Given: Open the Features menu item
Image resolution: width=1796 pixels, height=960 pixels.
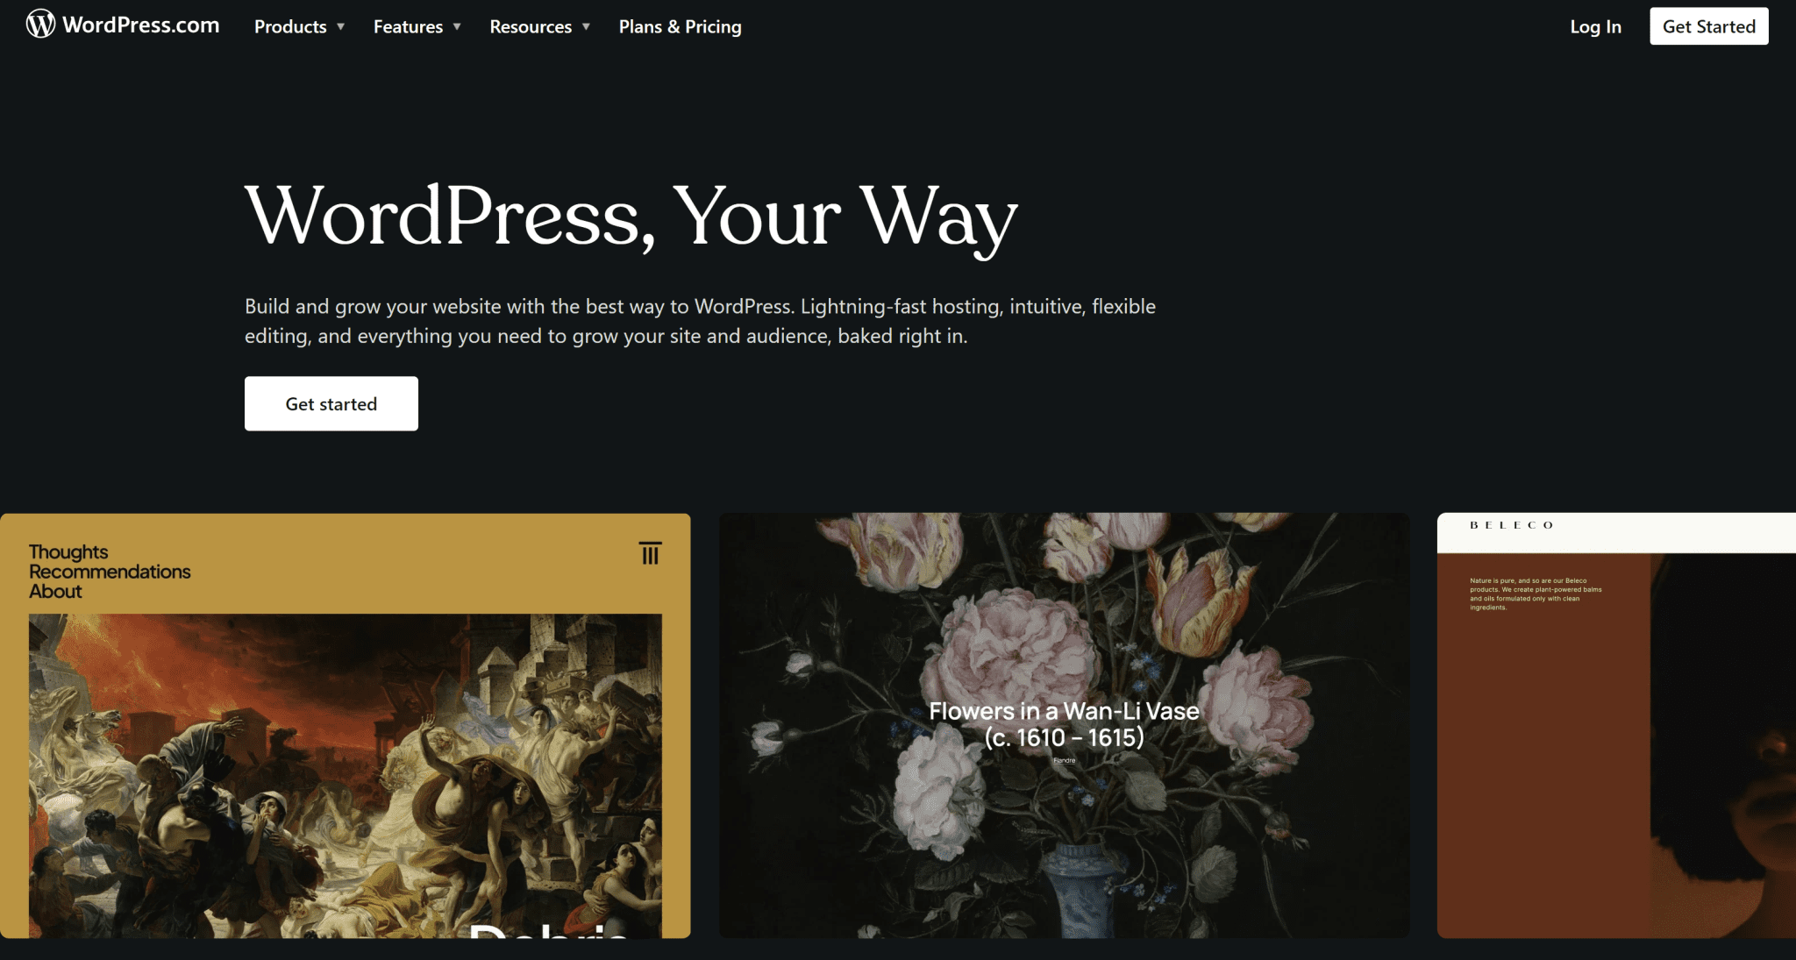Looking at the screenshot, I should (408, 26).
